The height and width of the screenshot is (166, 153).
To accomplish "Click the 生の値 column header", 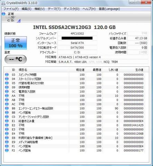I will click(x=132, y=70).
